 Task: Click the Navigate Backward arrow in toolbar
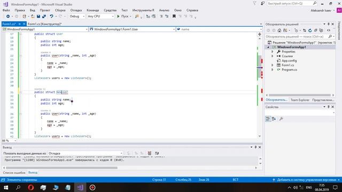pos(8,17)
